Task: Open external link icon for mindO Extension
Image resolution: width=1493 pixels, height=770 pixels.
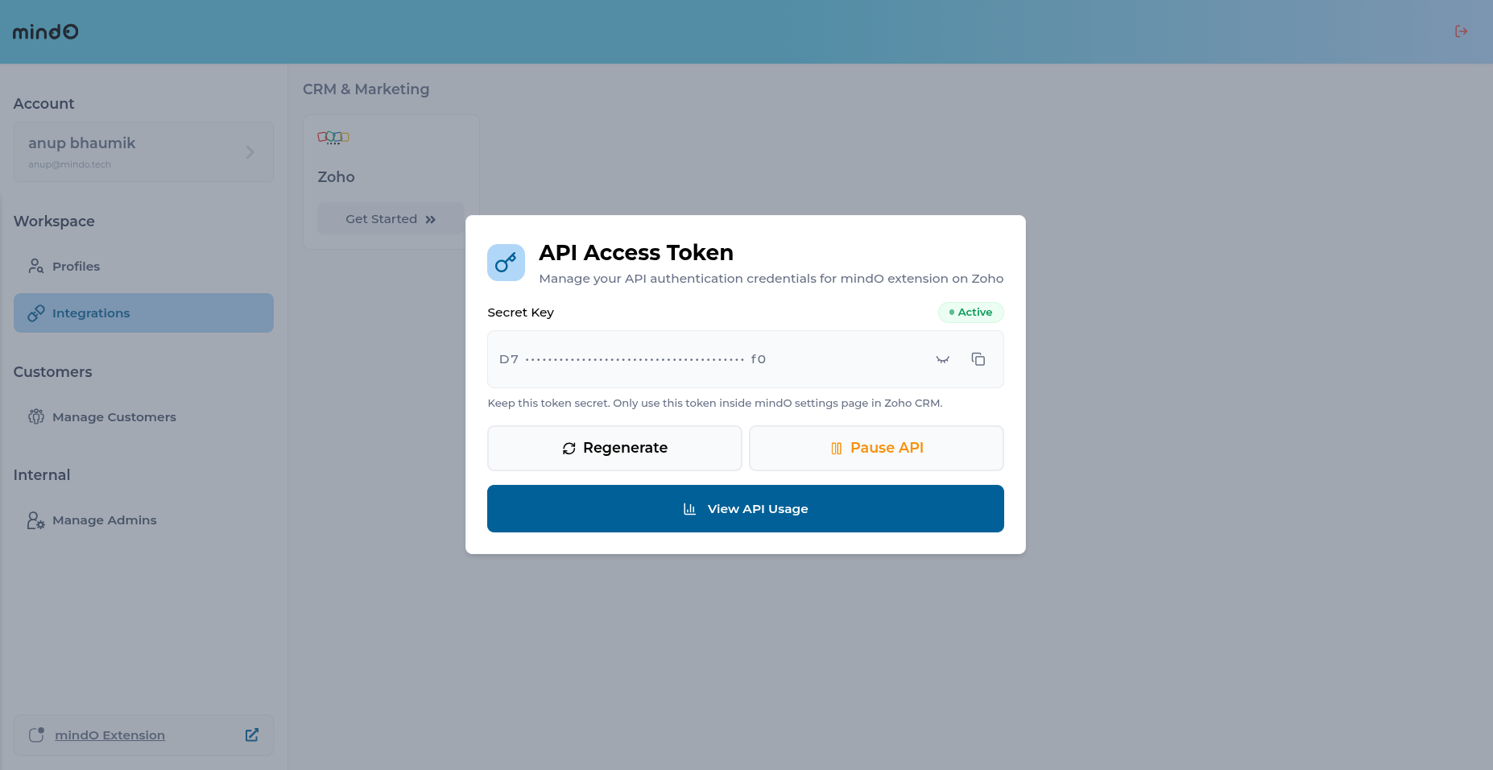Action: 252,735
